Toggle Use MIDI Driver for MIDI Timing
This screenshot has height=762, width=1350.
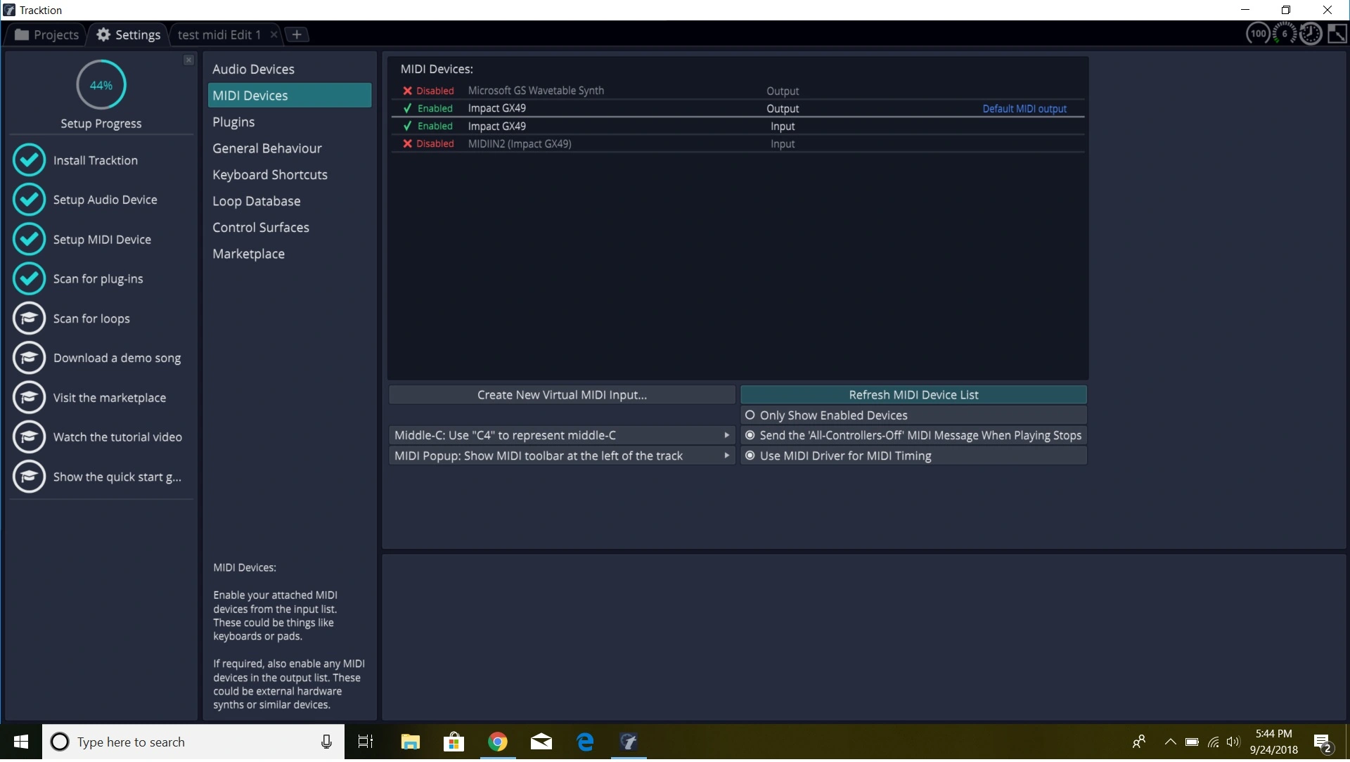tap(750, 456)
